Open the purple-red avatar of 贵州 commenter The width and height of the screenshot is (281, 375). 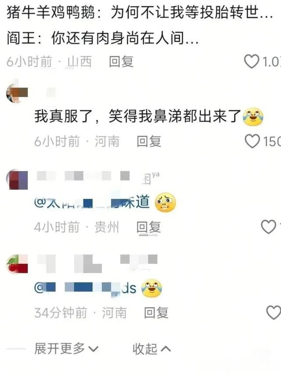[x=17, y=180]
